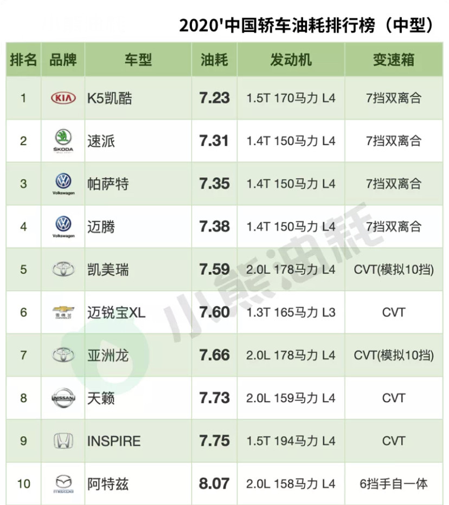Screen dimensions: 449x505
Task: Click the title 2020'中国轿车油耗排行榜（中型）
Action: (306, 25)
